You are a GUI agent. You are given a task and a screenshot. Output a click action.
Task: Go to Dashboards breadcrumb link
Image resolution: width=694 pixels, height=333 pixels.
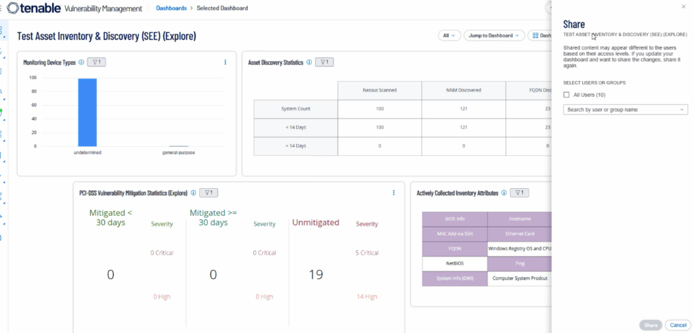(x=171, y=8)
